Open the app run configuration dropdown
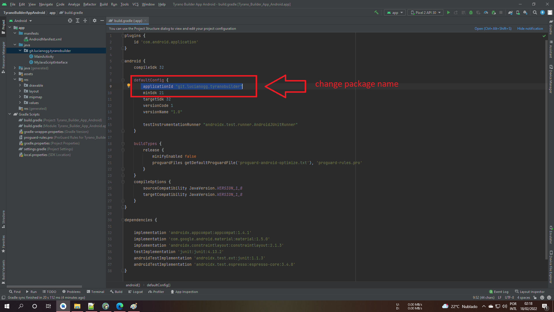This screenshot has width=554, height=312. (395, 12)
